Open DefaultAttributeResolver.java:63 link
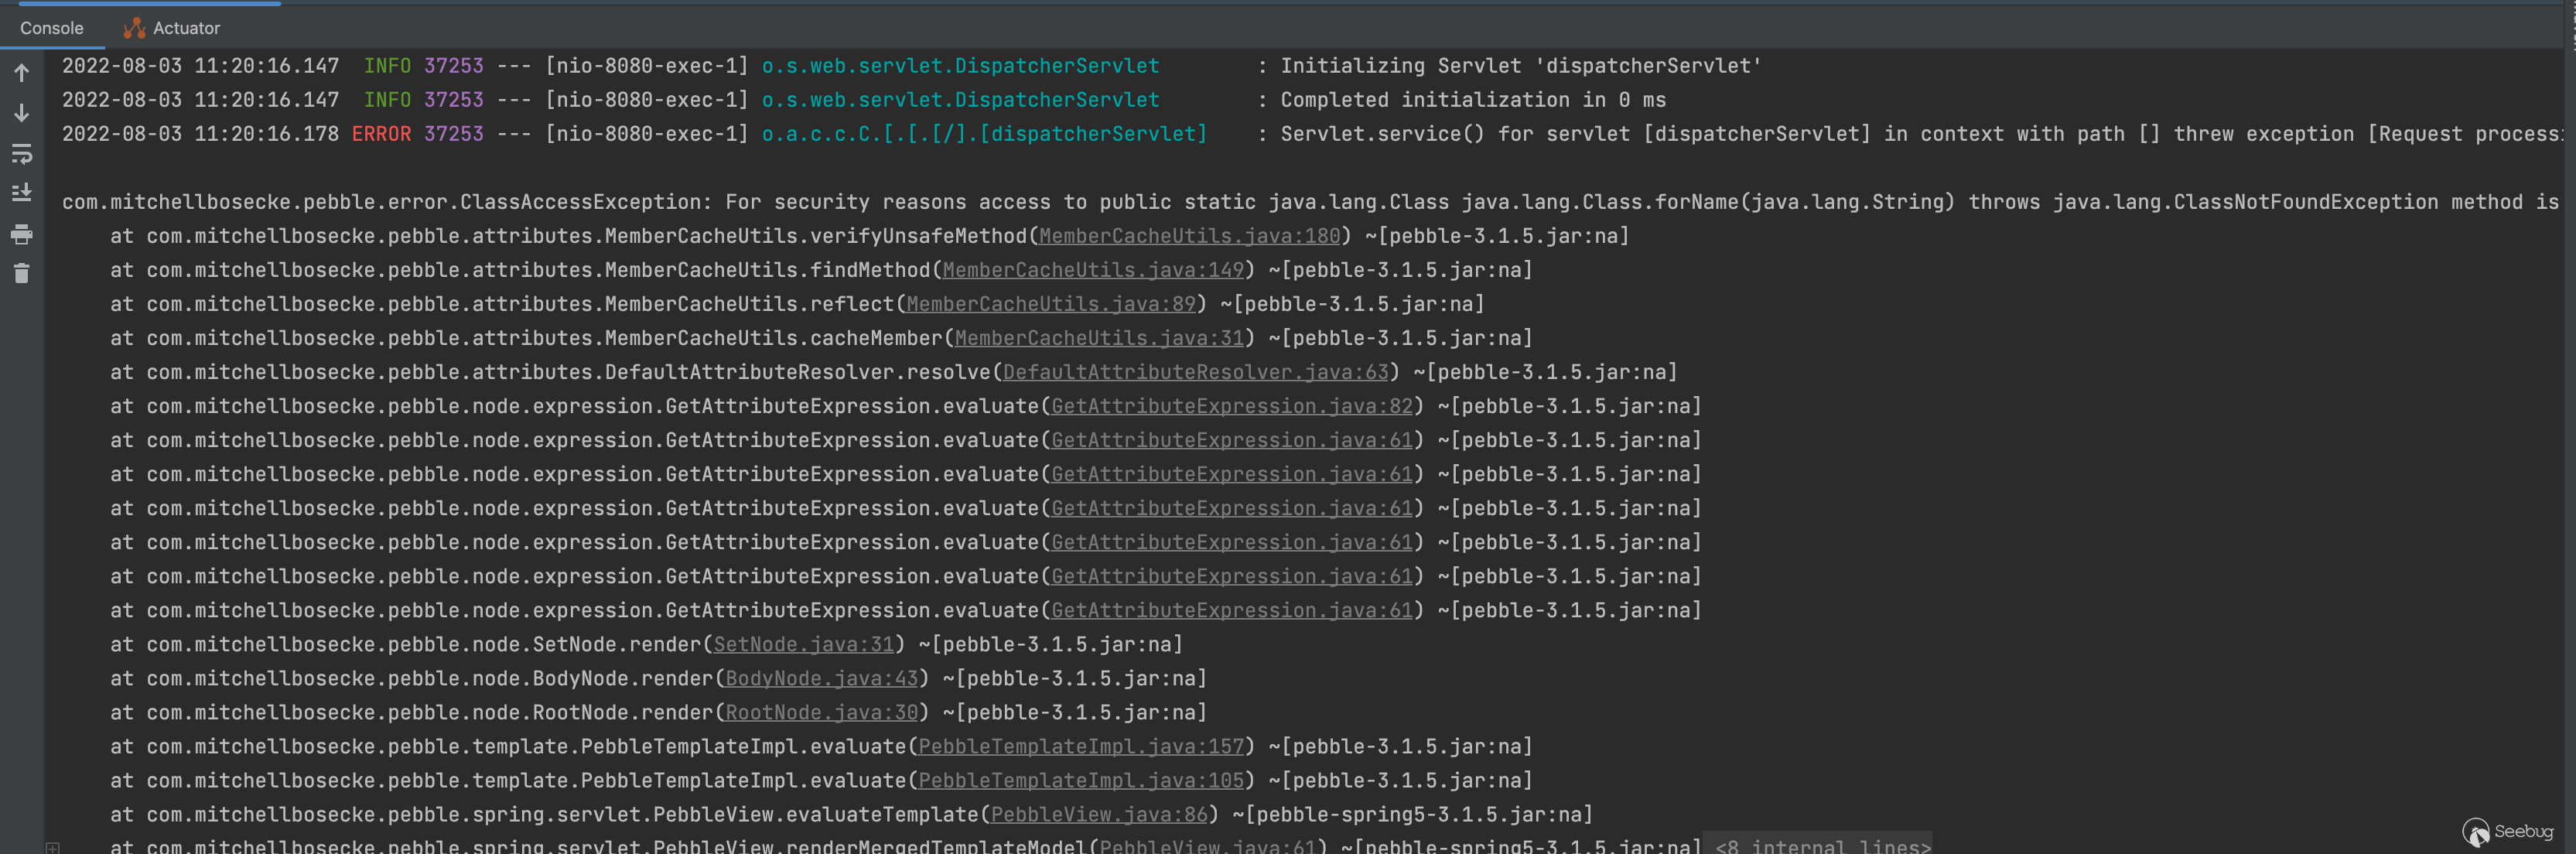Screen dimensions: 2576x854 1195,372
